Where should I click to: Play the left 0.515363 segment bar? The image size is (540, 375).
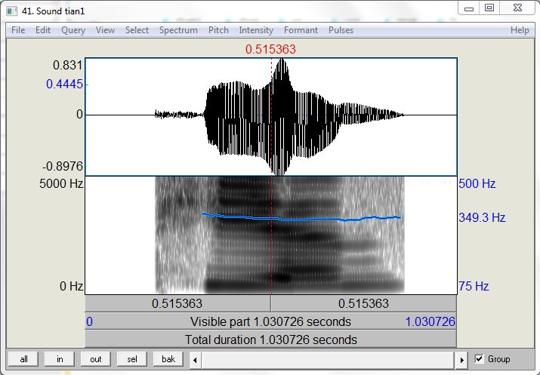[x=177, y=303]
